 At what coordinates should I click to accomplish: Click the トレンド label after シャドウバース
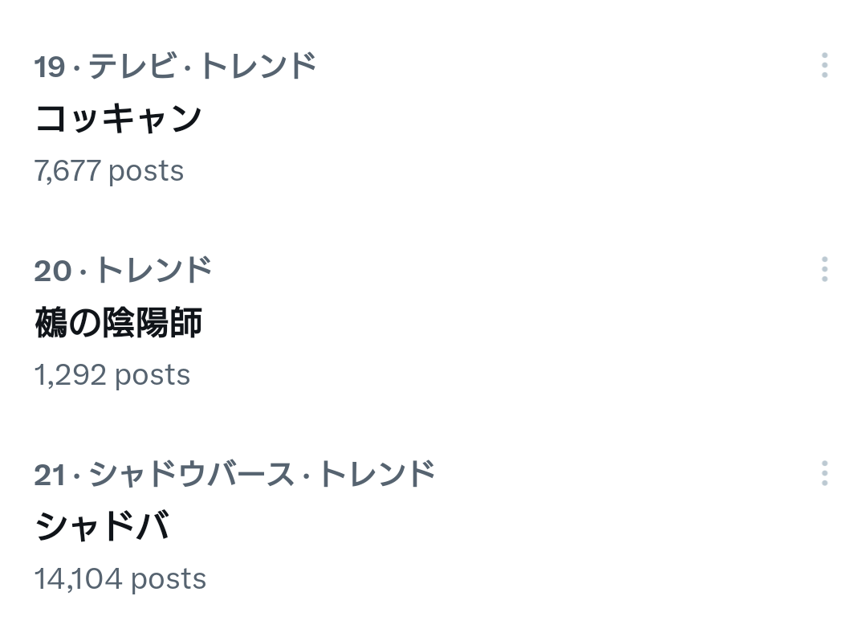pyautogui.click(x=376, y=474)
